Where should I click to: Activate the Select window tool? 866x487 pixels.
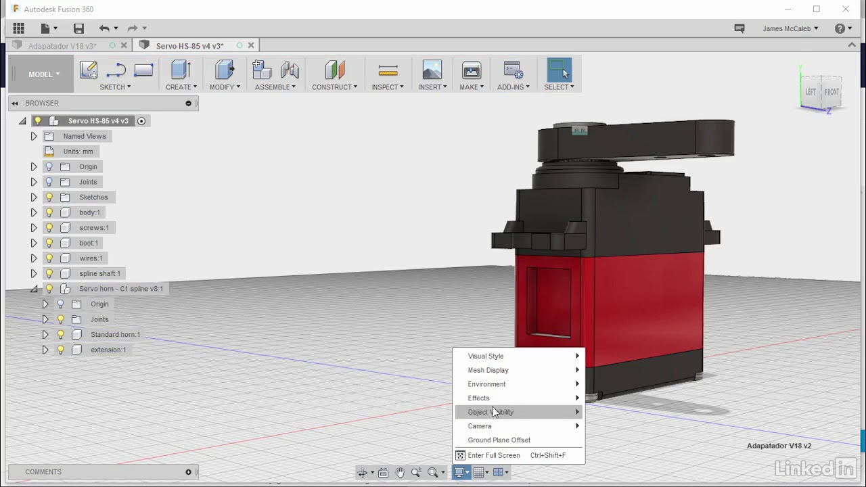(559, 70)
